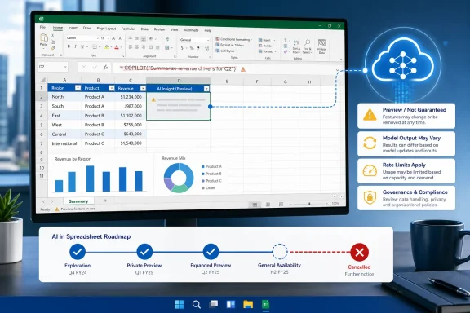470x313 pixels.
Task: Open File Explorer from the taskbar
Action: tap(248, 304)
